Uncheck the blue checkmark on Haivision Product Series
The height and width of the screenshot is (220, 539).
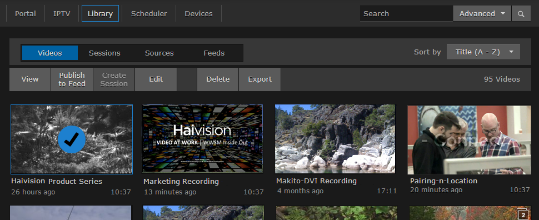72,139
